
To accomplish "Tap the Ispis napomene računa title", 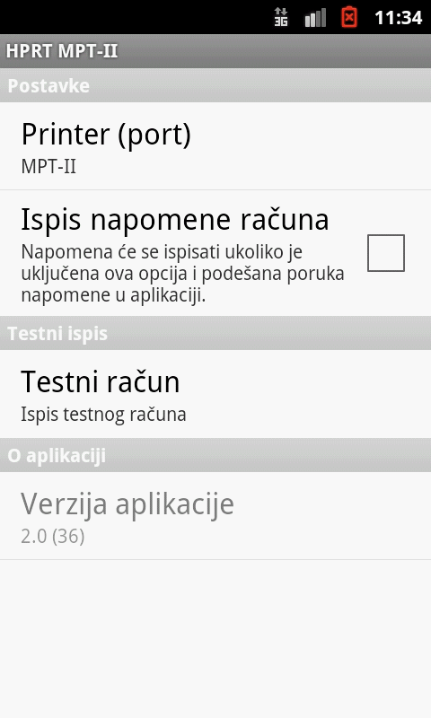I will 175,219.
